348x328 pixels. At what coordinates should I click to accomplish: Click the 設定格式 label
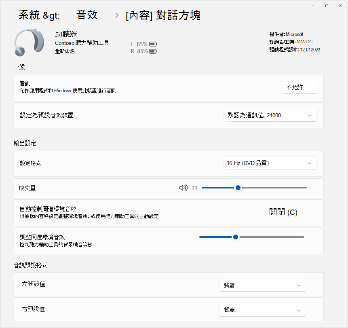click(x=30, y=163)
